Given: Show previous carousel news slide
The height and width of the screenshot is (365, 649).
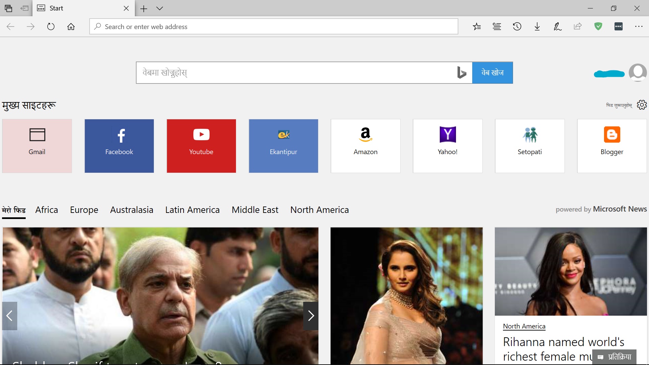Looking at the screenshot, I should (9, 316).
